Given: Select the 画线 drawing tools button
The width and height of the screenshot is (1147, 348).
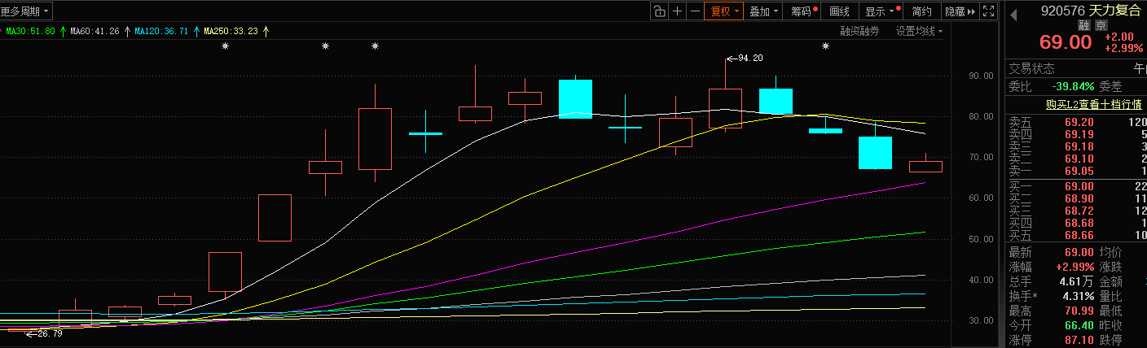Looking at the screenshot, I should tap(839, 11).
